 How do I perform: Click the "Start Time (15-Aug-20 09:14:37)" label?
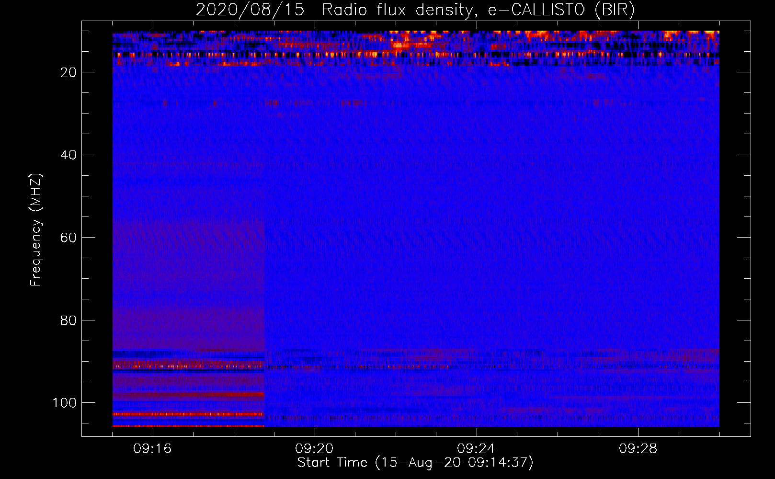[415, 463]
